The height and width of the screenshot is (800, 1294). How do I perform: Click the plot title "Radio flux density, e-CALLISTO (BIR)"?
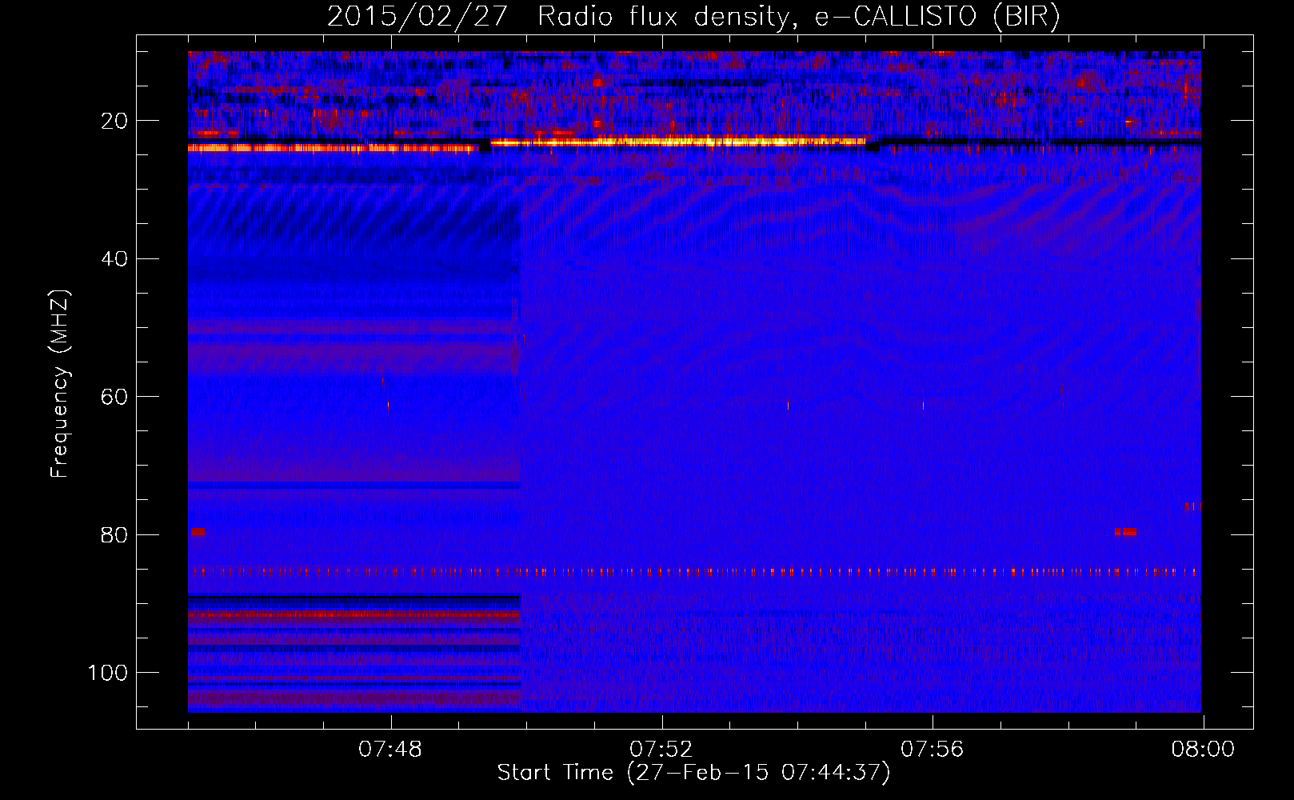coord(798,16)
